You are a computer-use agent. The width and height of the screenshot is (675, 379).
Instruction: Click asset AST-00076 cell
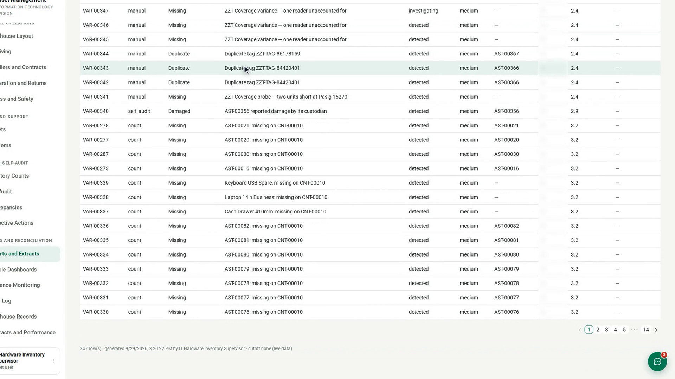507,312
